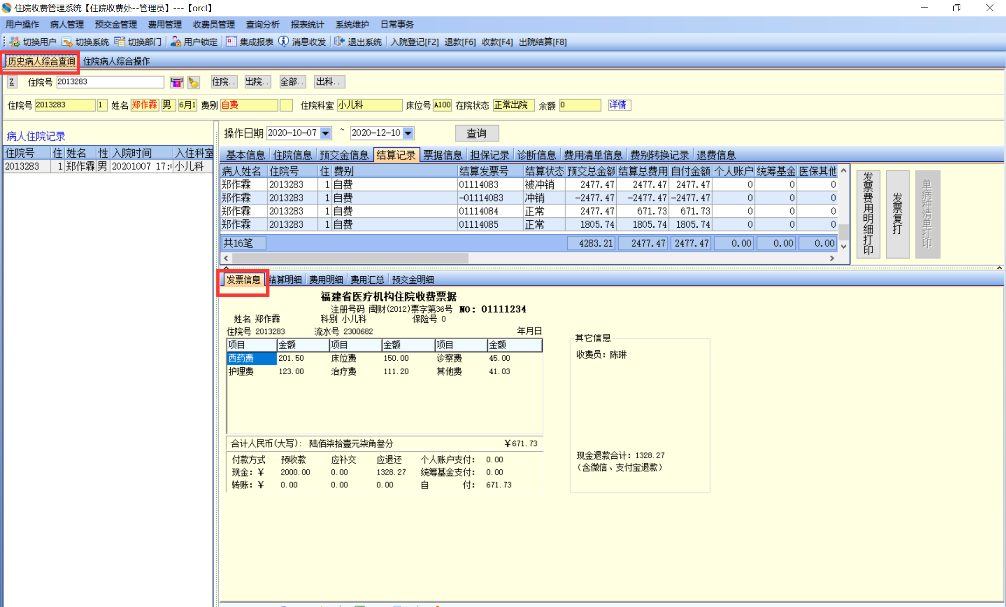Viewport: 1006px width, 607px height.
Task: Switch to the 票据信息 tab
Action: (x=442, y=155)
